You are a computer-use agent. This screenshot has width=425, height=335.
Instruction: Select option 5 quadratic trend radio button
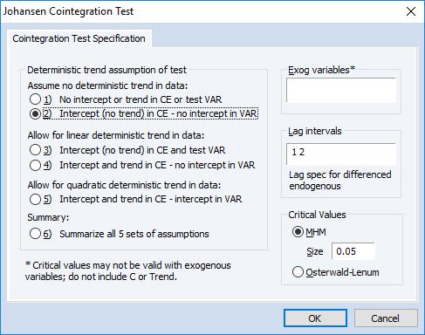click(x=35, y=199)
